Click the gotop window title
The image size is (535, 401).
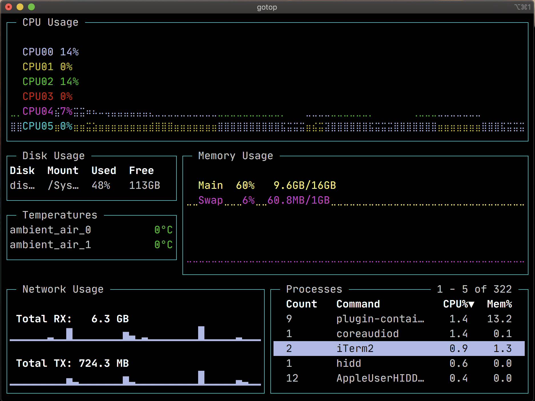tap(267, 7)
